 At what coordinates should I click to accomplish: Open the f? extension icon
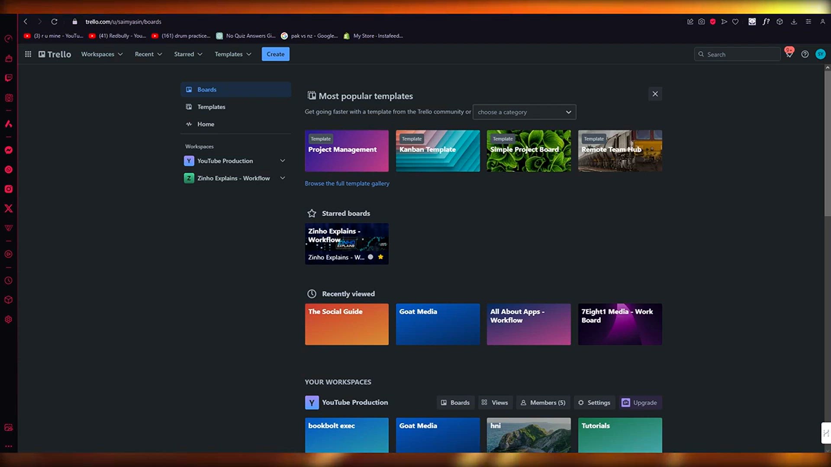pyautogui.click(x=766, y=22)
